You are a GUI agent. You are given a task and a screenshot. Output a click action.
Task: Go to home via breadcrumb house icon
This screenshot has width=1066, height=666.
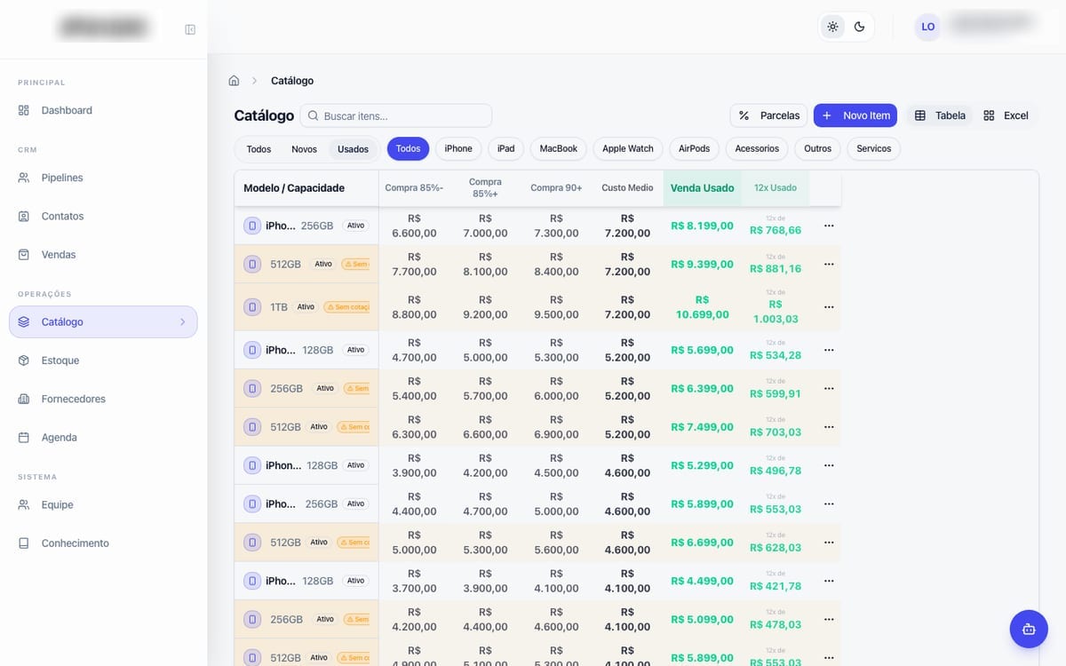tap(234, 81)
